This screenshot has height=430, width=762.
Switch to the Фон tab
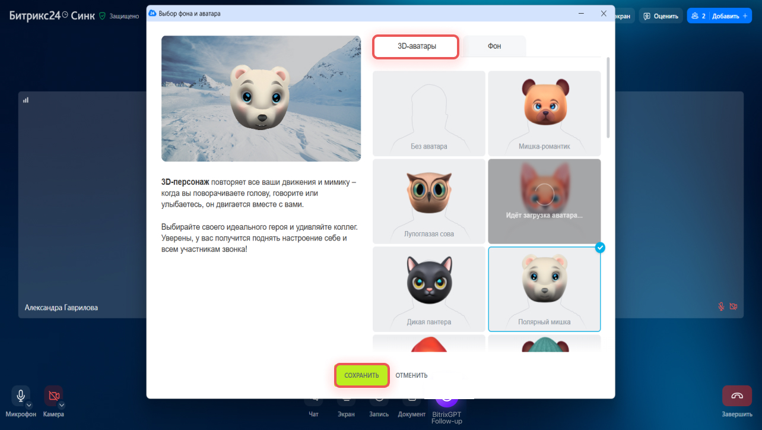pos(494,46)
